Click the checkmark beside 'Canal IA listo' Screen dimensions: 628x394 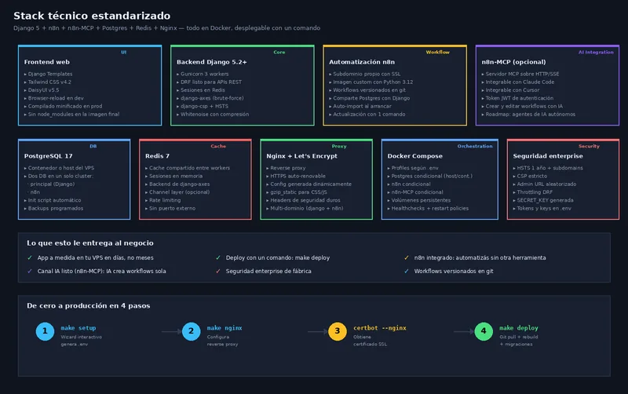[x=30, y=271]
